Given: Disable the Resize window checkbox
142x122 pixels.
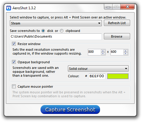Looking at the screenshot, I should pos(14,44).
